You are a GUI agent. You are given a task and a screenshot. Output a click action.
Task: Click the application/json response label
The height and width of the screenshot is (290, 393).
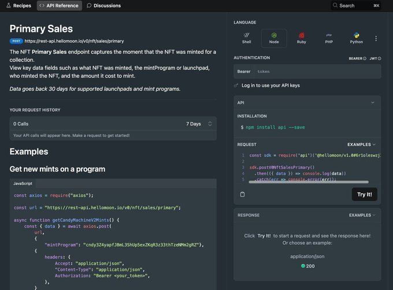point(307,256)
